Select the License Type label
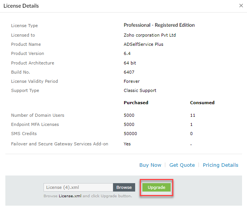Screen dimensions: 247x211 coord(24,26)
